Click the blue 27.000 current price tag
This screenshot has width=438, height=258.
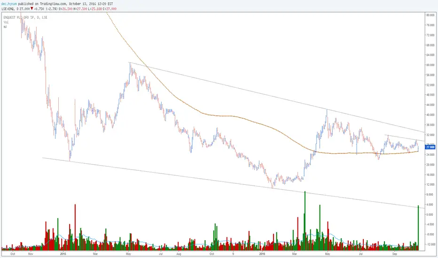click(430, 147)
